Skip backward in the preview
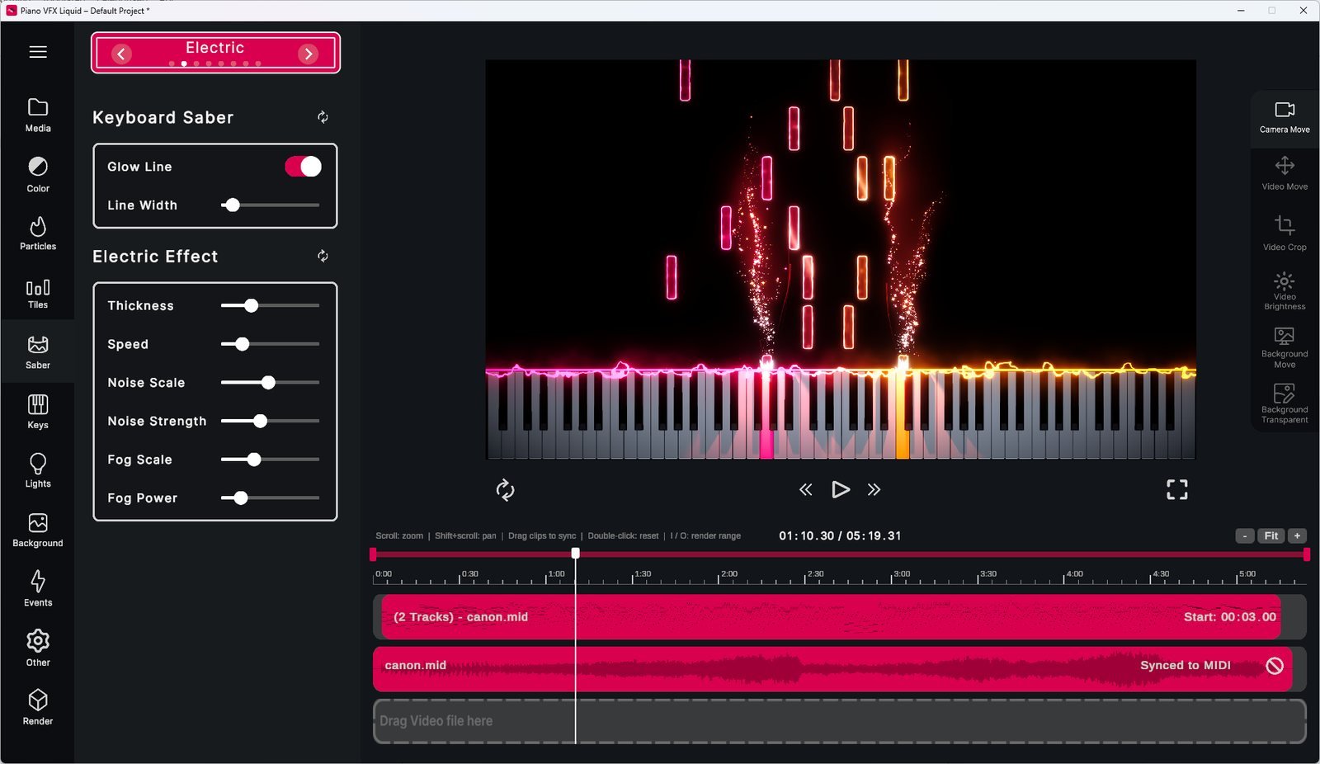Screen dimensions: 1320x764 806,490
